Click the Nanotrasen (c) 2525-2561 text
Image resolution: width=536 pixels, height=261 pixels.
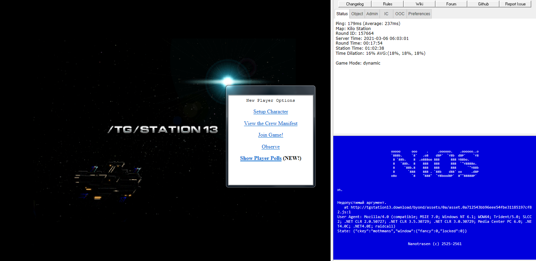tap(435, 244)
